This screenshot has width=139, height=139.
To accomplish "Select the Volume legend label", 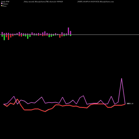I will click(x=5, y=4).
